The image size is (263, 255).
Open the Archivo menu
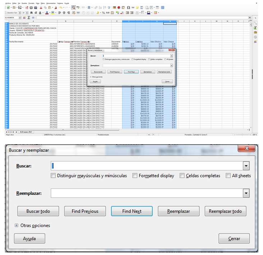click(8, 3)
